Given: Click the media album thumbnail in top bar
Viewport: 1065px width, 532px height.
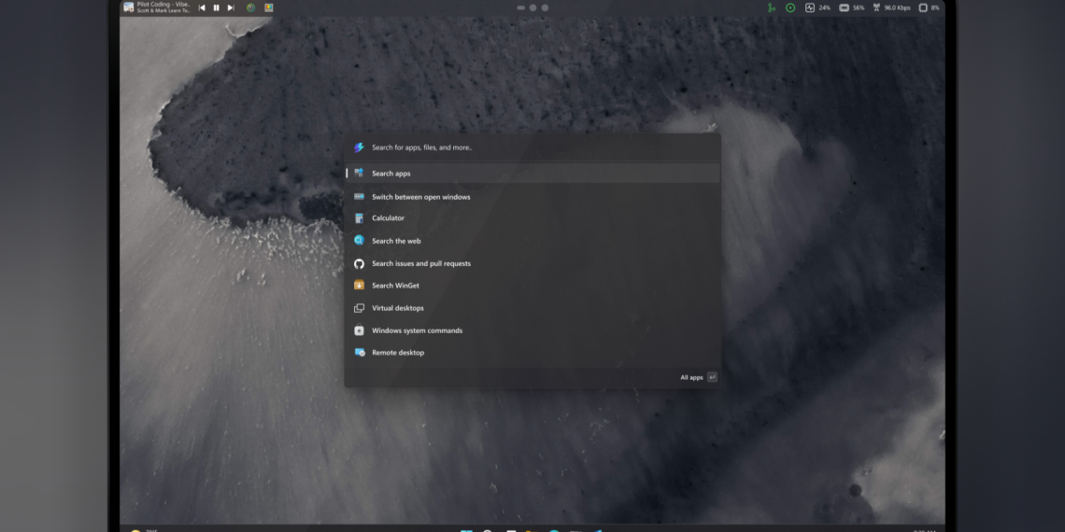Looking at the screenshot, I should (128, 7).
